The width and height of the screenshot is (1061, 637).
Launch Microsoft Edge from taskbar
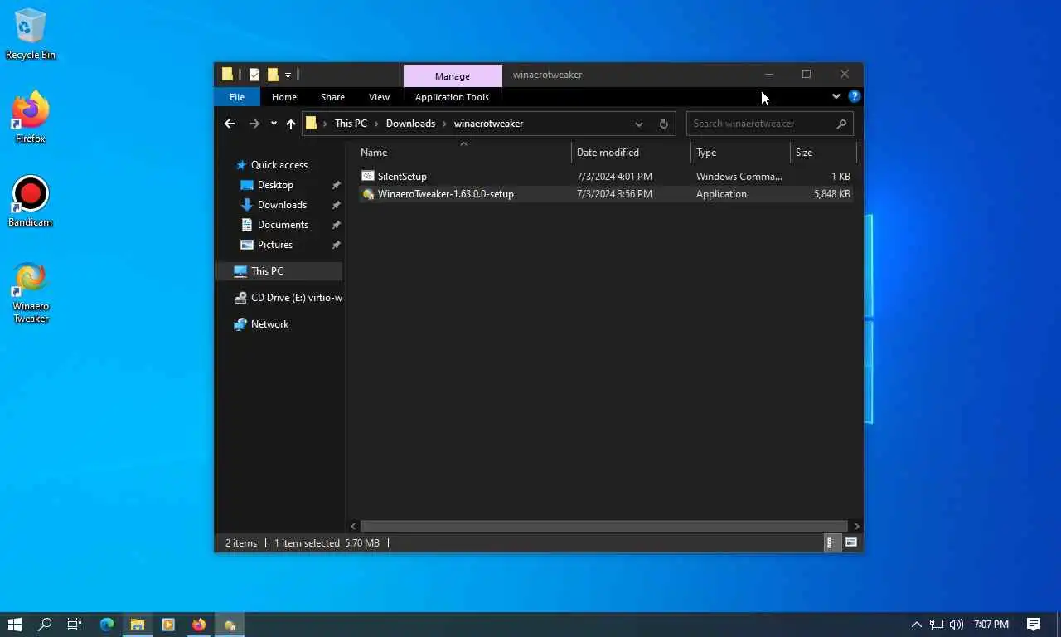(x=107, y=625)
